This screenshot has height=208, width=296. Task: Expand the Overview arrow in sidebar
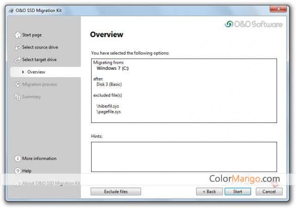tap(24, 72)
